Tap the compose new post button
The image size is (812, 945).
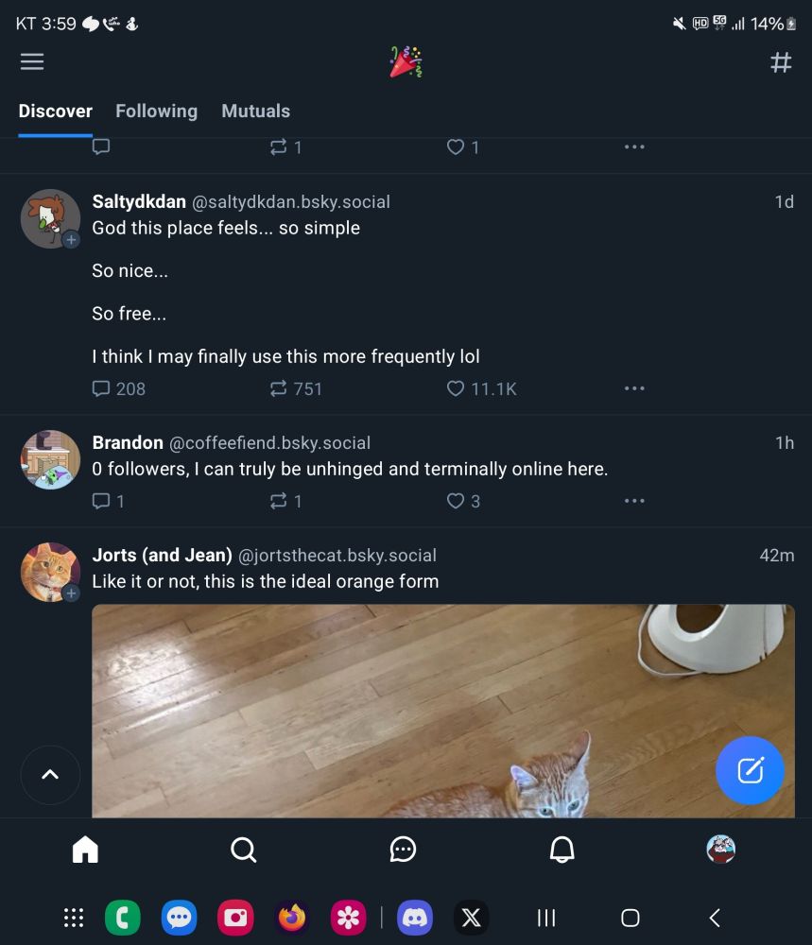coord(750,770)
